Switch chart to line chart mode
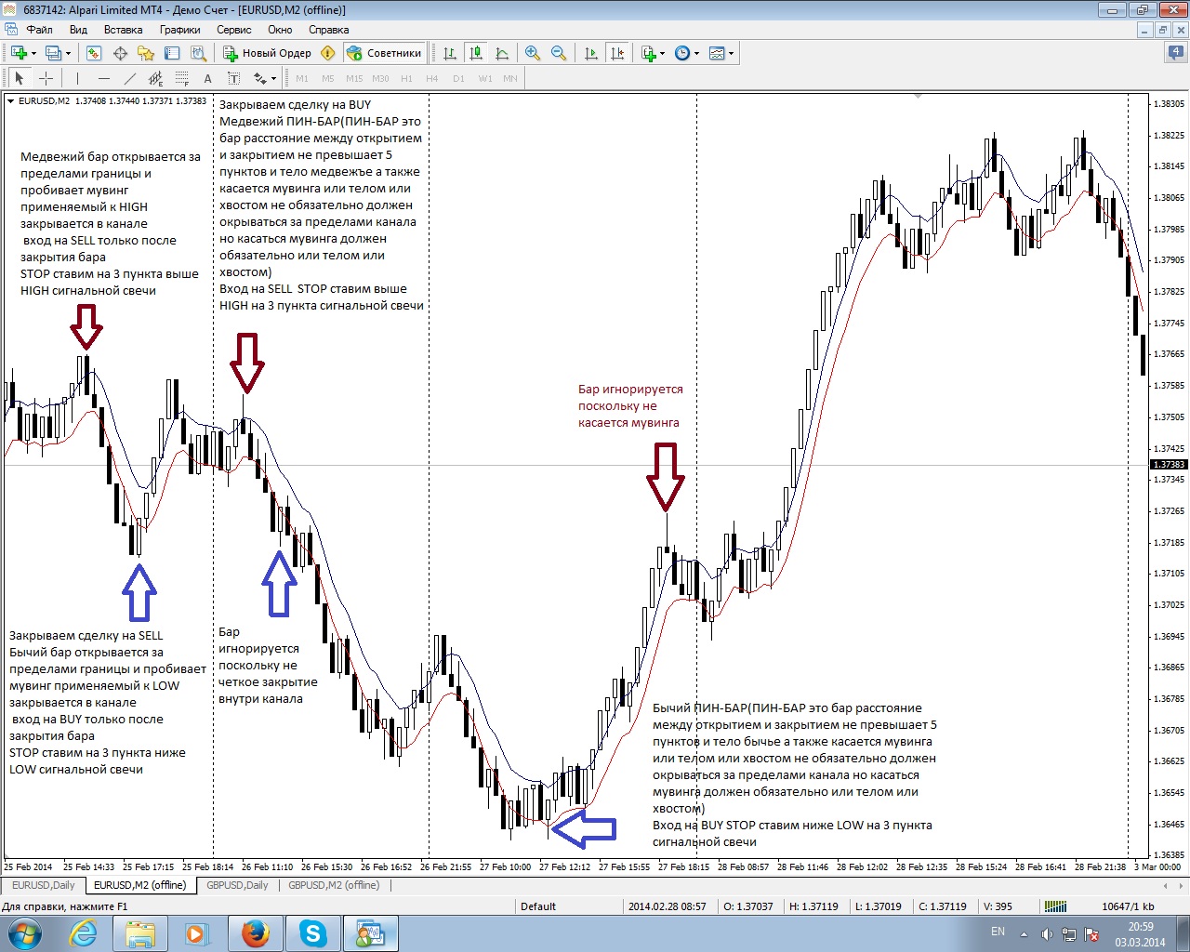This screenshot has width=1190, height=952. coord(502,53)
